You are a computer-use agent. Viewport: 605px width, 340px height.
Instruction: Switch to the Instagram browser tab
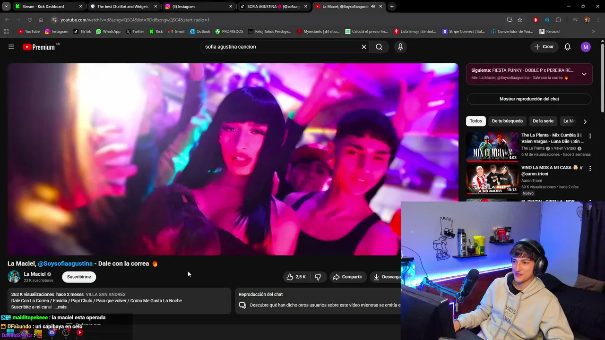(x=199, y=7)
